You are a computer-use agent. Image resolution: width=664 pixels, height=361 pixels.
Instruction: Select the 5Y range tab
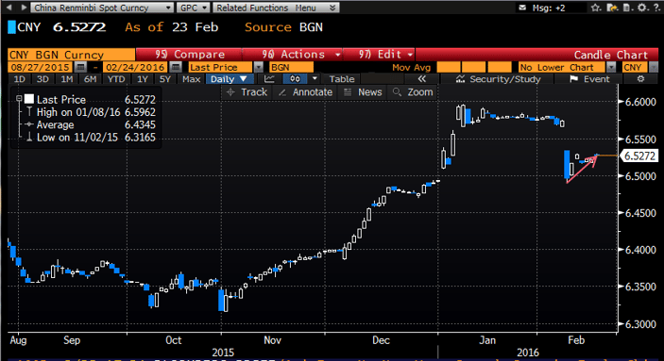[164, 79]
